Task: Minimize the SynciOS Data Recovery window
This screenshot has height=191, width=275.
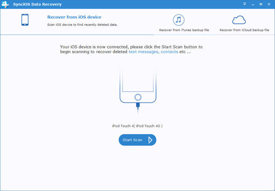Action: pyautogui.click(x=253, y=4)
